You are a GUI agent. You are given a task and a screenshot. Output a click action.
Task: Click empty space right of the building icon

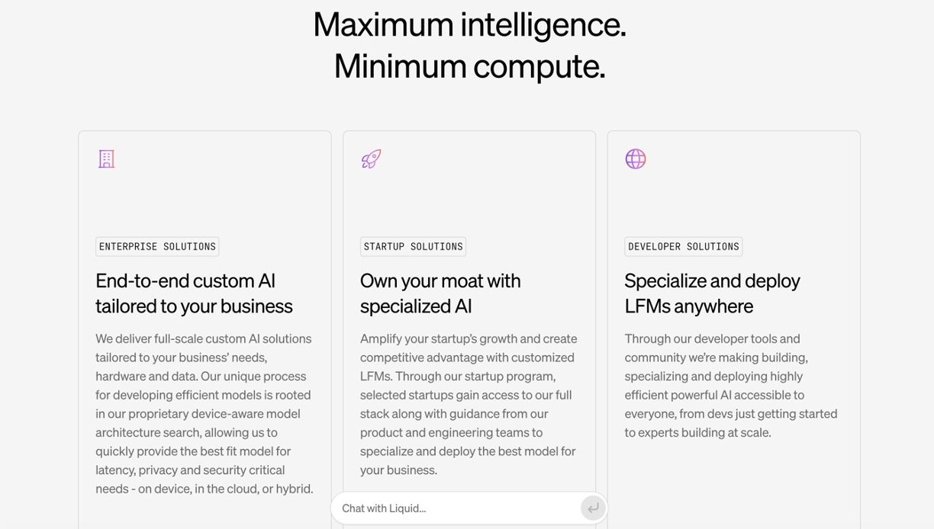[221, 159]
